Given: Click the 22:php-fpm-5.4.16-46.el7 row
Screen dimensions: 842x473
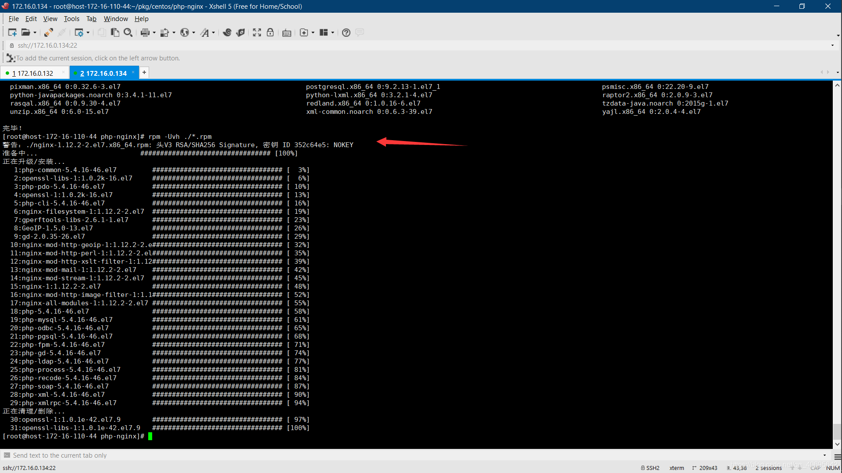Looking at the screenshot, I should pyautogui.click(x=160, y=345).
